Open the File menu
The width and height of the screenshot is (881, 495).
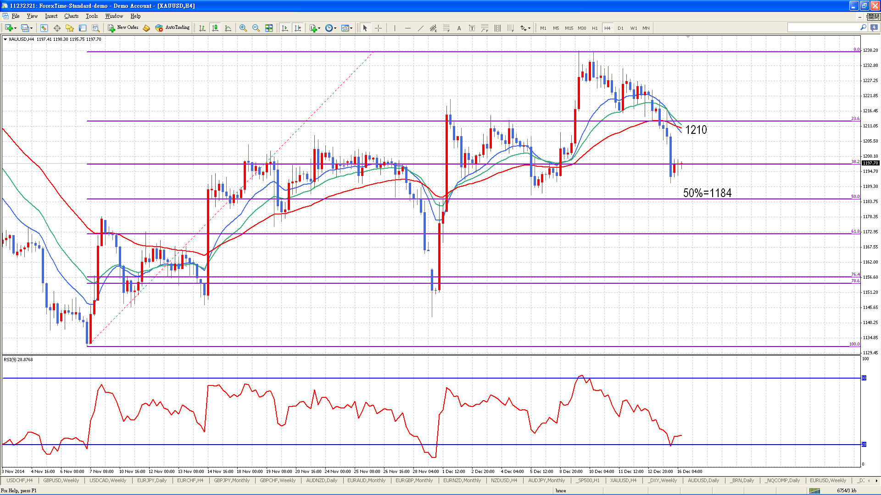[x=15, y=16]
